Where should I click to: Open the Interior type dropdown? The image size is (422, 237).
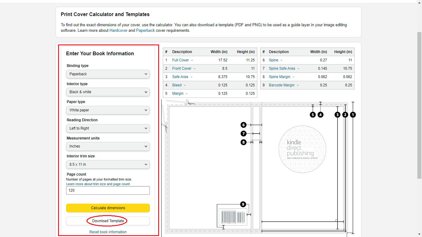pyautogui.click(x=108, y=92)
